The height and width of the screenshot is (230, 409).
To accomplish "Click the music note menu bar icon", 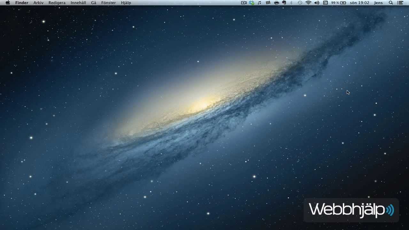I will click(259, 3).
